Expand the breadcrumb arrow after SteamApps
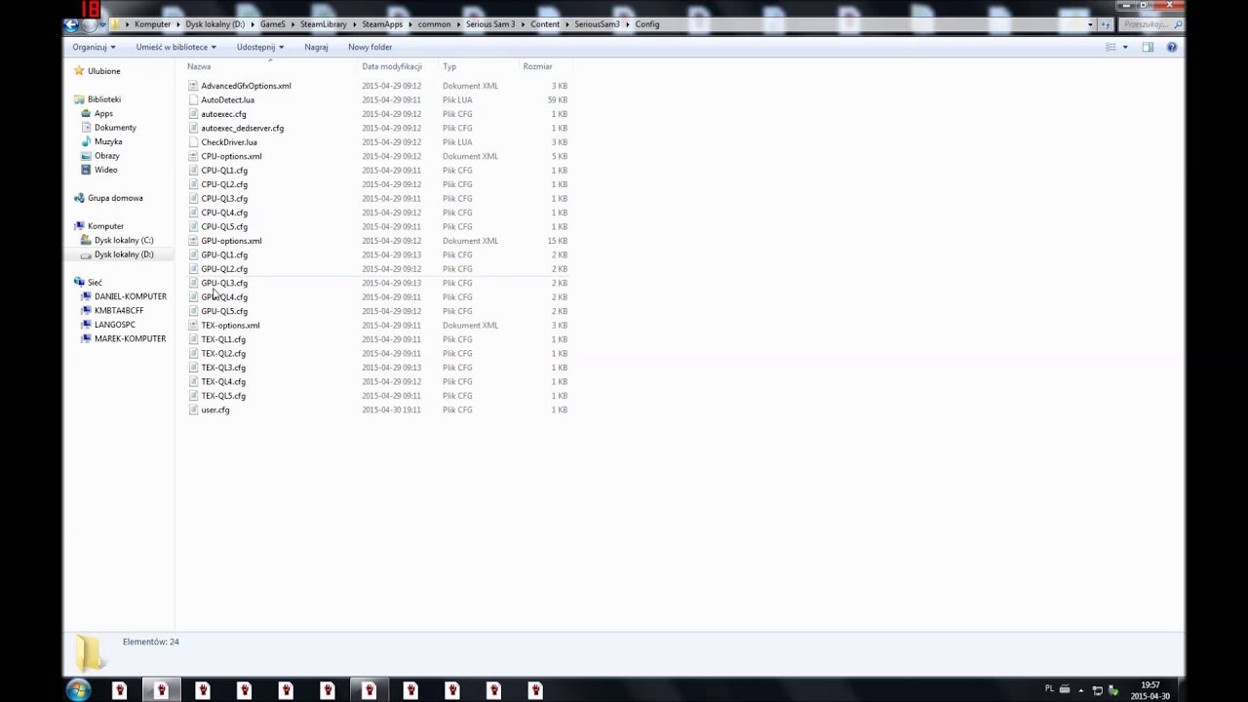Viewport: 1248px width, 702px height. (410, 24)
